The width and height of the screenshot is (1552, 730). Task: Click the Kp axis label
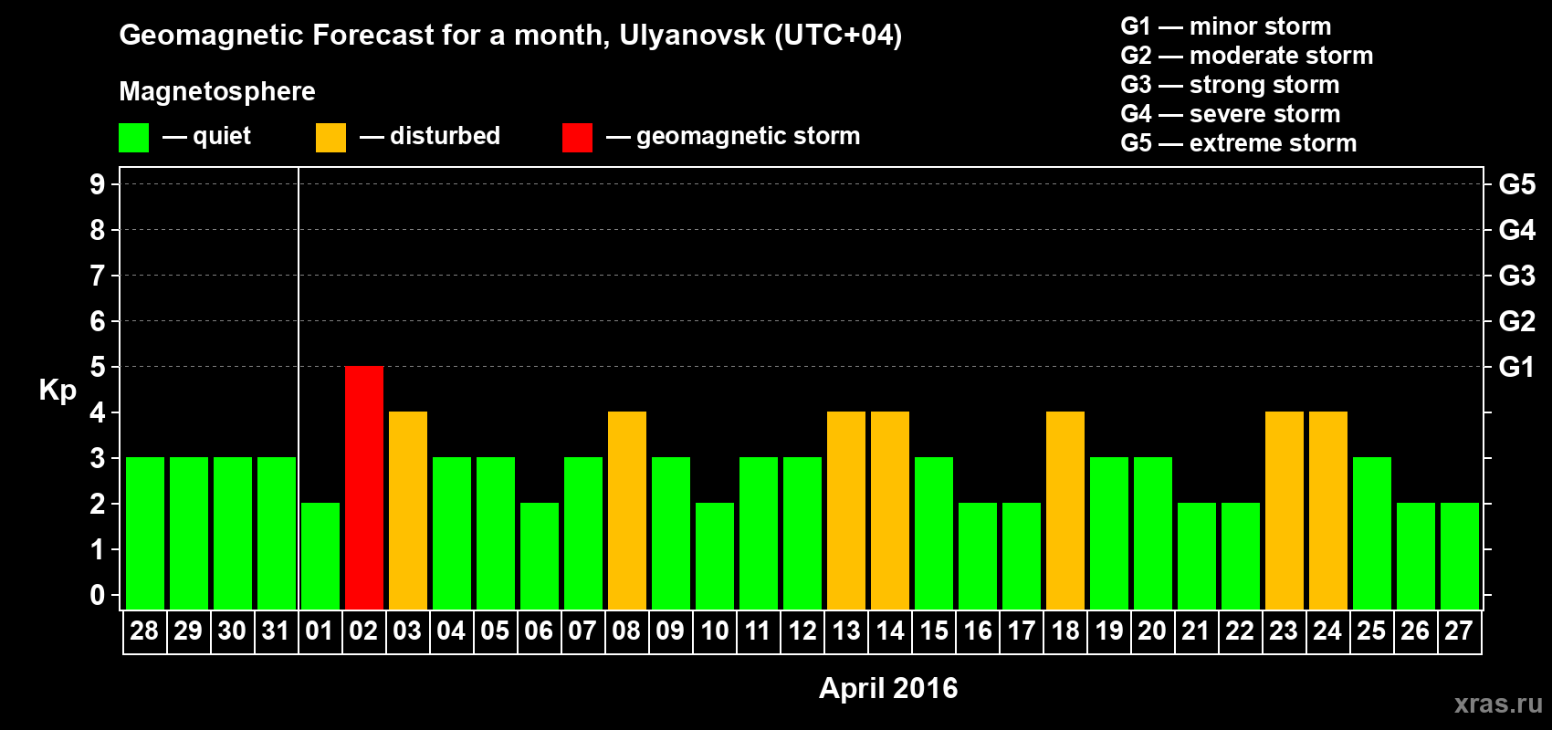click(58, 391)
